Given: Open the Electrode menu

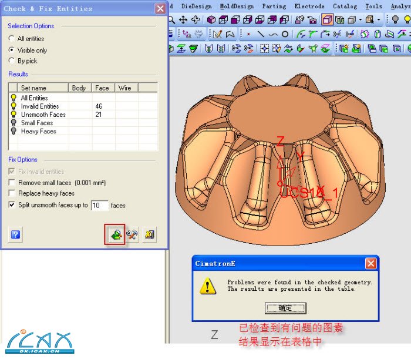Looking at the screenshot, I should (309, 6).
